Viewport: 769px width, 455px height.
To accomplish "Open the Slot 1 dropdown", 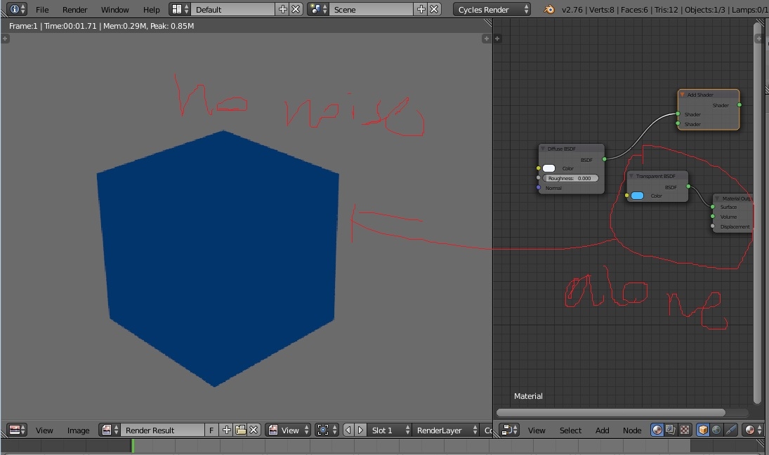I will pos(388,430).
